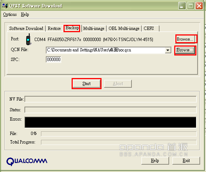Exit the QPST Software Download window
This screenshot has height=172, width=206.
(186, 161)
